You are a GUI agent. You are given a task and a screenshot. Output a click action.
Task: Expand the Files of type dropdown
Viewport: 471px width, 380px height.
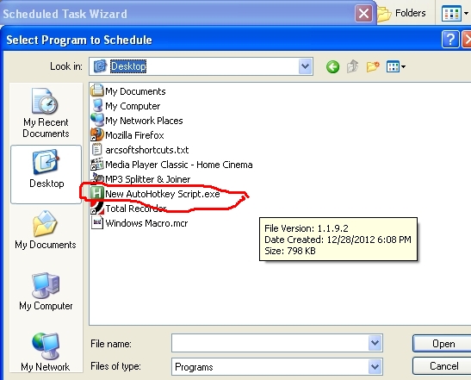coord(375,366)
